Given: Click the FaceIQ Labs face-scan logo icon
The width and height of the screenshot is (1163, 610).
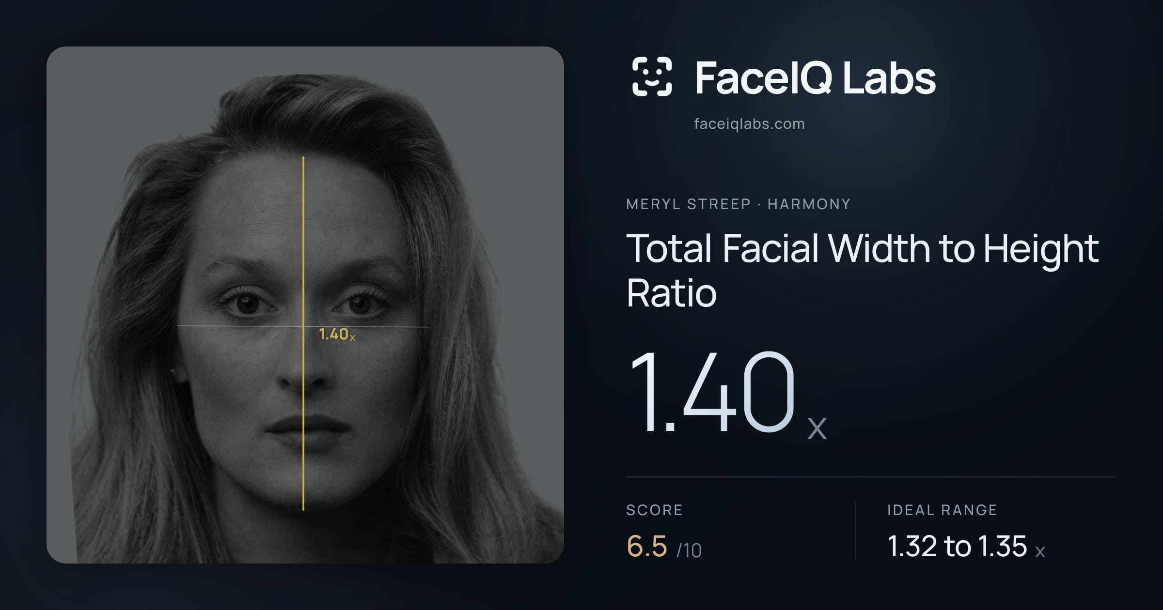Looking at the screenshot, I should (x=652, y=76).
